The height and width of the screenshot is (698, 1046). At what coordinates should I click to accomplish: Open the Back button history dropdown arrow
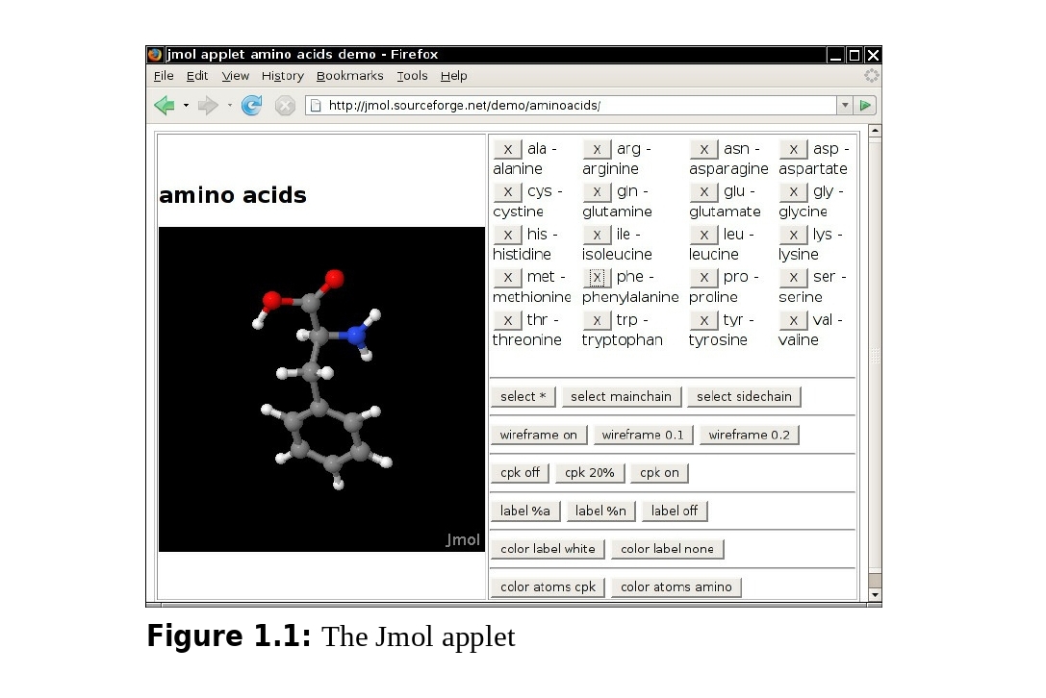(186, 106)
